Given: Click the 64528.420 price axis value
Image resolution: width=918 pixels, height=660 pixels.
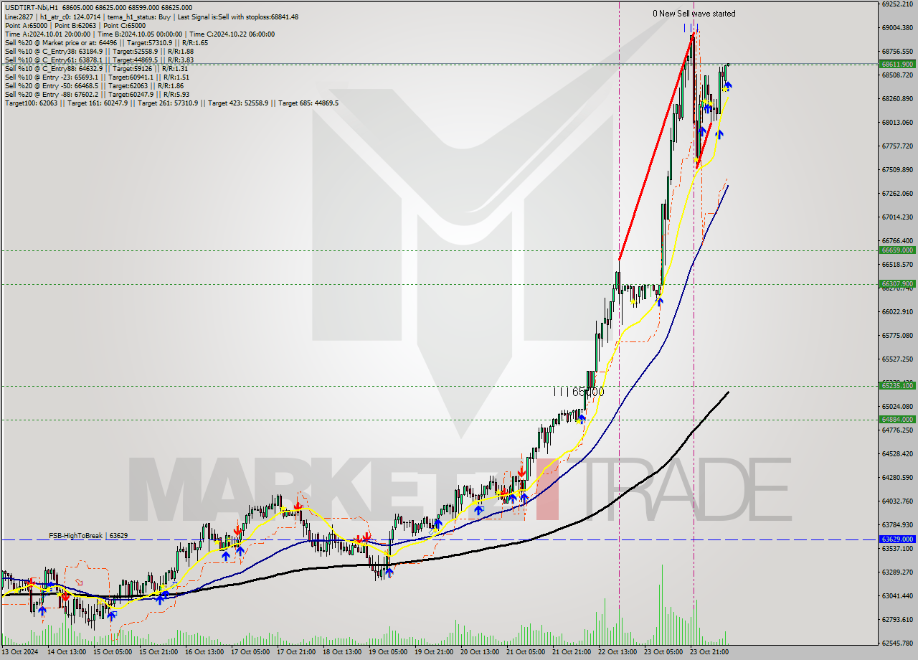Looking at the screenshot, I should (x=899, y=454).
